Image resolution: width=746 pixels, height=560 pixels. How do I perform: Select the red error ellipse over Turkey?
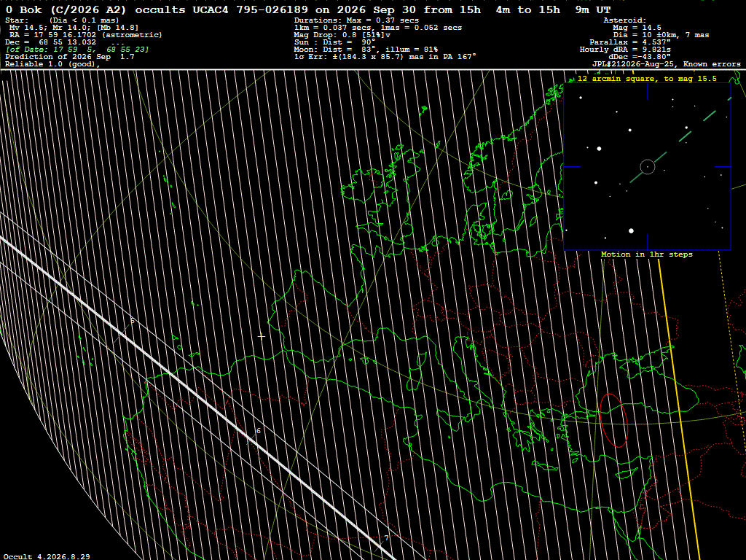(613, 421)
